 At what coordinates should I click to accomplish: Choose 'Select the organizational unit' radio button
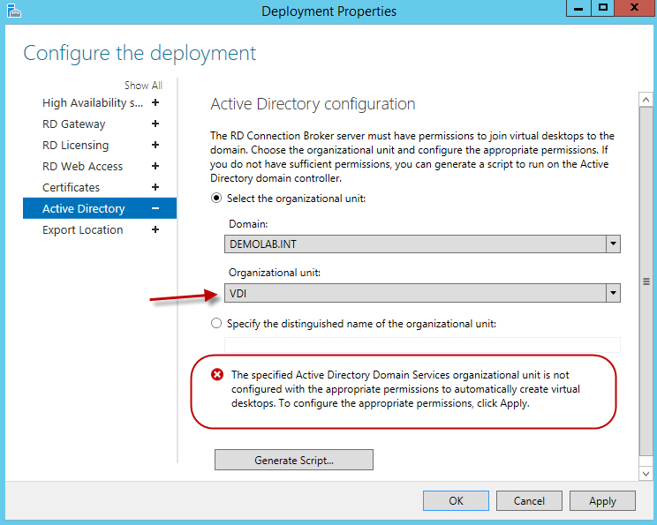point(216,199)
